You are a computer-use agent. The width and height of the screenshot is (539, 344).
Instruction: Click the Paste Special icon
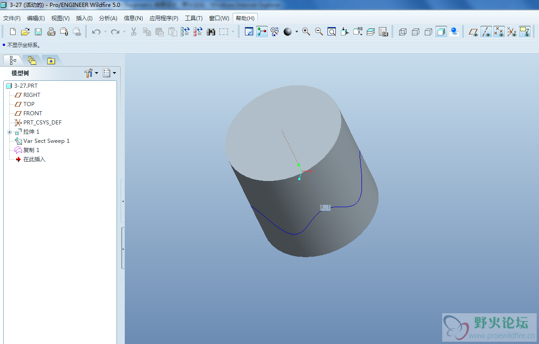pyautogui.click(x=172, y=32)
